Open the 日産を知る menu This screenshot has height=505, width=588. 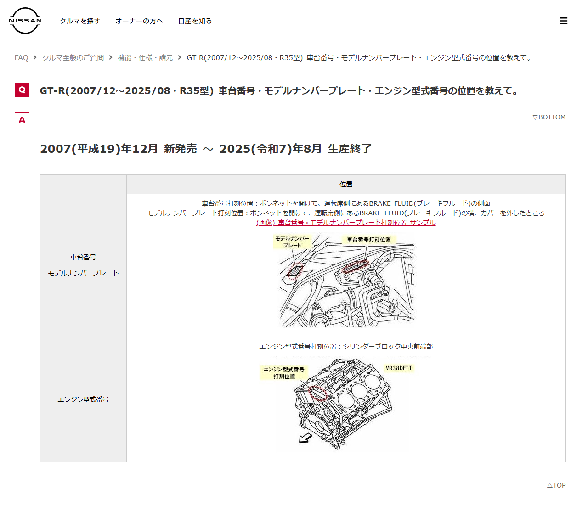click(195, 21)
